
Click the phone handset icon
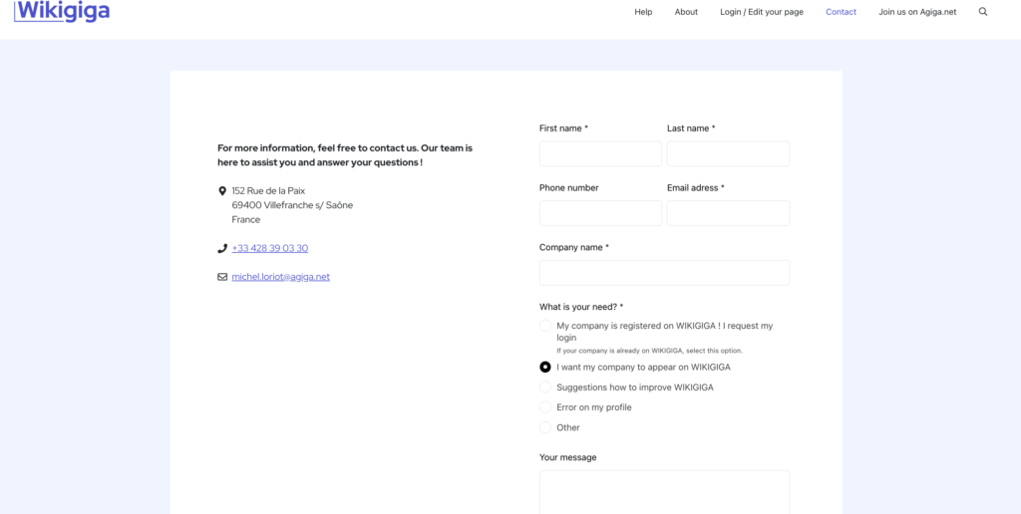pos(222,249)
